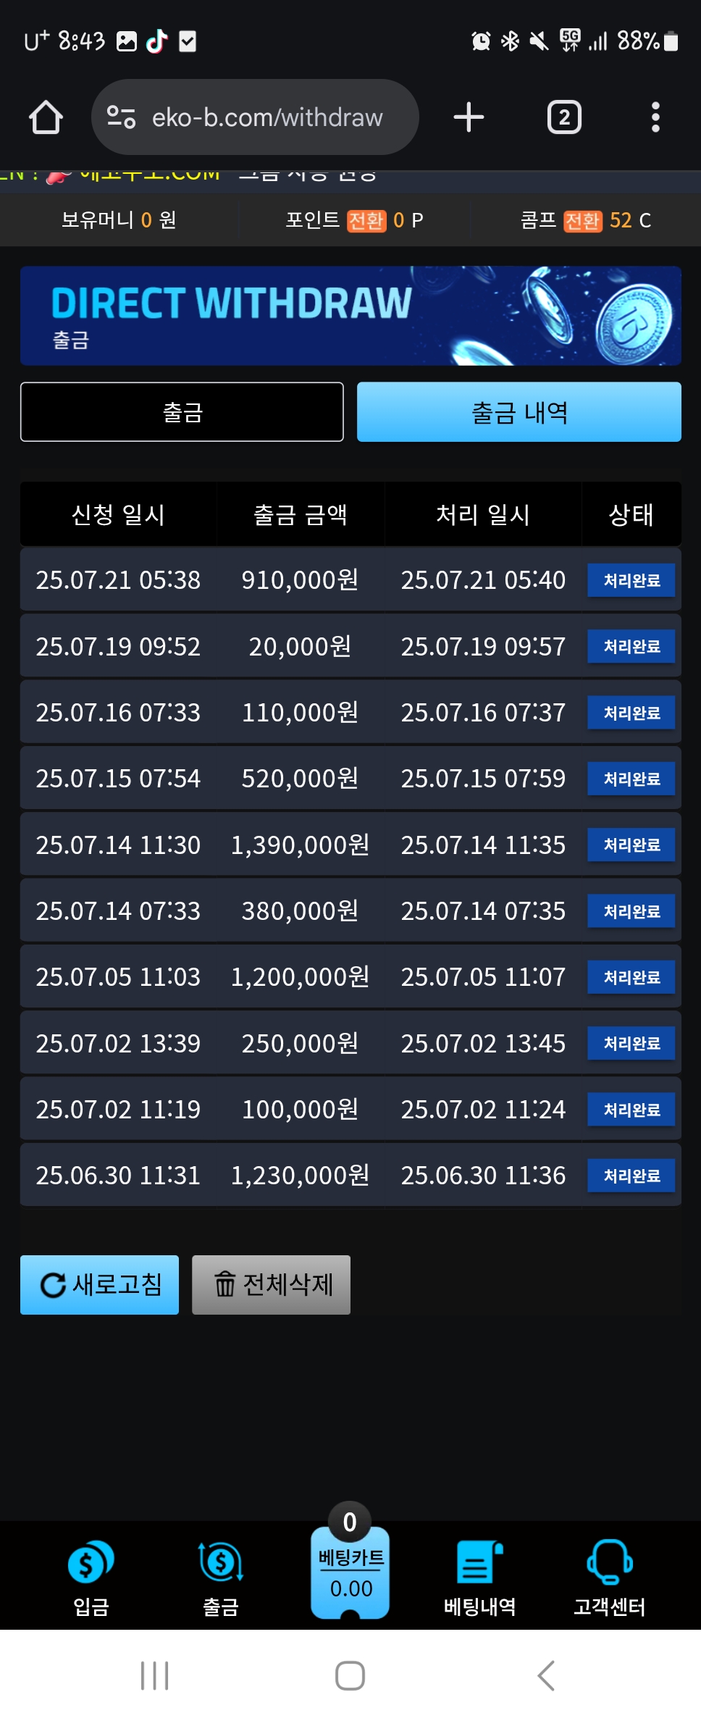Tap the site settings icon in address bar
Viewport: 701px width, 1721px height.
click(121, 117)
